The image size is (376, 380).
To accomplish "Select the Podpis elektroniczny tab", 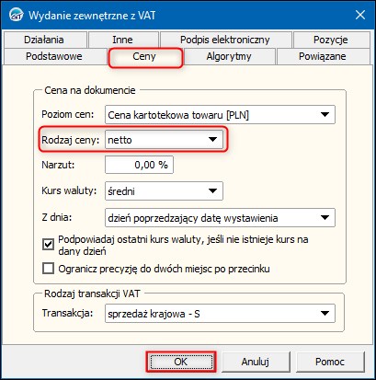I will point(225,40).
